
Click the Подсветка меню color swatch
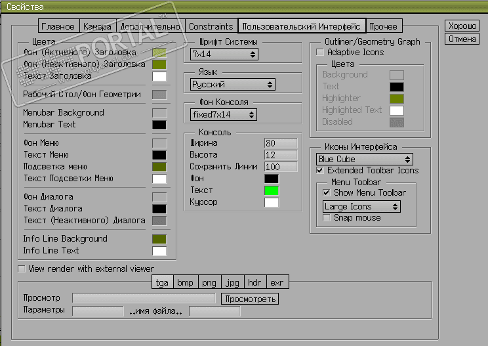pos(159,167)
